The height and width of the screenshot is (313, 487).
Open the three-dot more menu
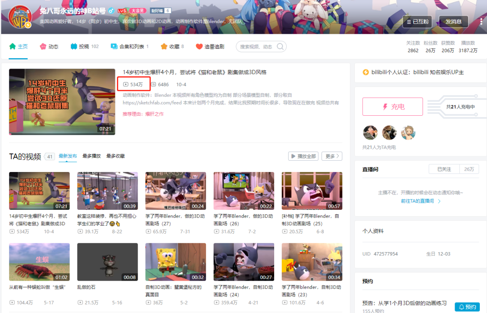pyautogui.click(x=481, y=22)
